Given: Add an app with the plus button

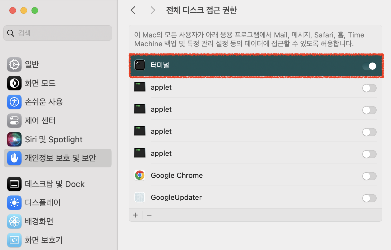Looking at the screenshot, I should point(135,215).
